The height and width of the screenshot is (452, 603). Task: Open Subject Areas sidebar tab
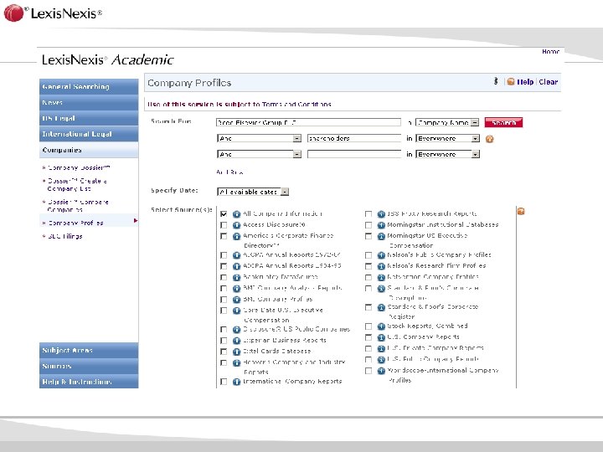point(89,351)
